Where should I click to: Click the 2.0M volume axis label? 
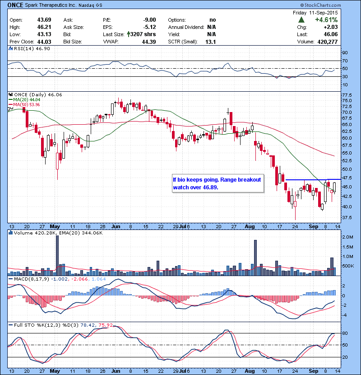point(347,237)
